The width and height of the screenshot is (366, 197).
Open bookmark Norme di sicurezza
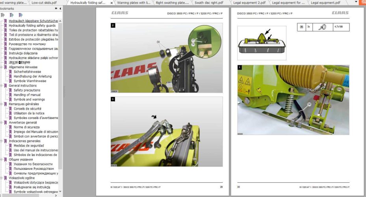(x=27, y=127)
